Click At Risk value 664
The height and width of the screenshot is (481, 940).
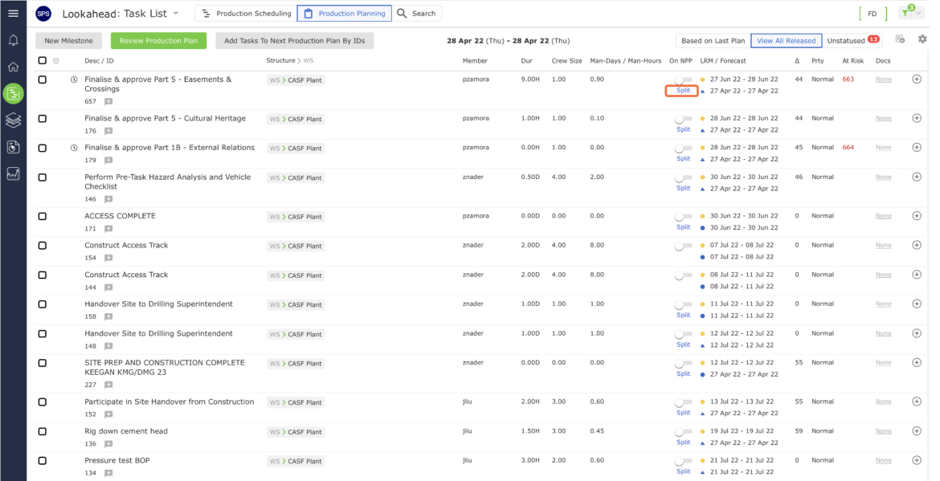pos(848,148)
